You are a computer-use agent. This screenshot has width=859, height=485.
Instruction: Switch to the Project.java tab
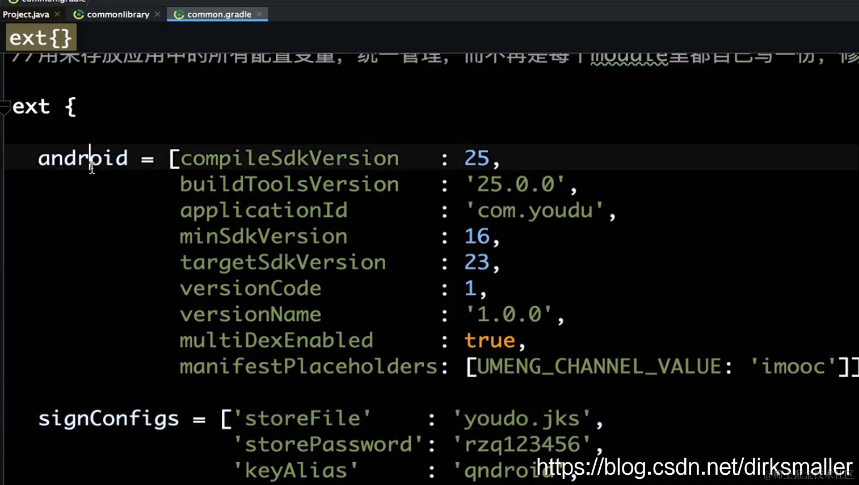26,14
